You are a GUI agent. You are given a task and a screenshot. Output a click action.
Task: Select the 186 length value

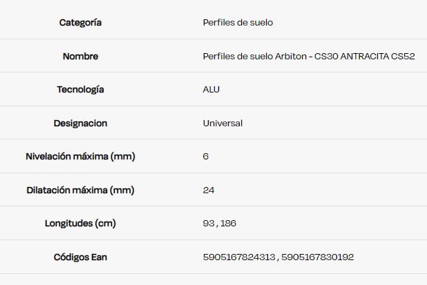pos(228,224)
